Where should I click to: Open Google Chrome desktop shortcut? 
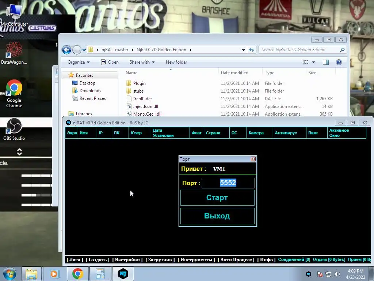[x=14, y=94]
